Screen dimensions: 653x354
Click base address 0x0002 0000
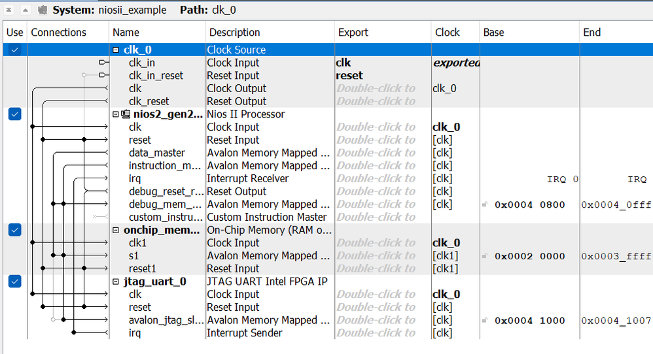pyautogui.click(x=529, y=257)
